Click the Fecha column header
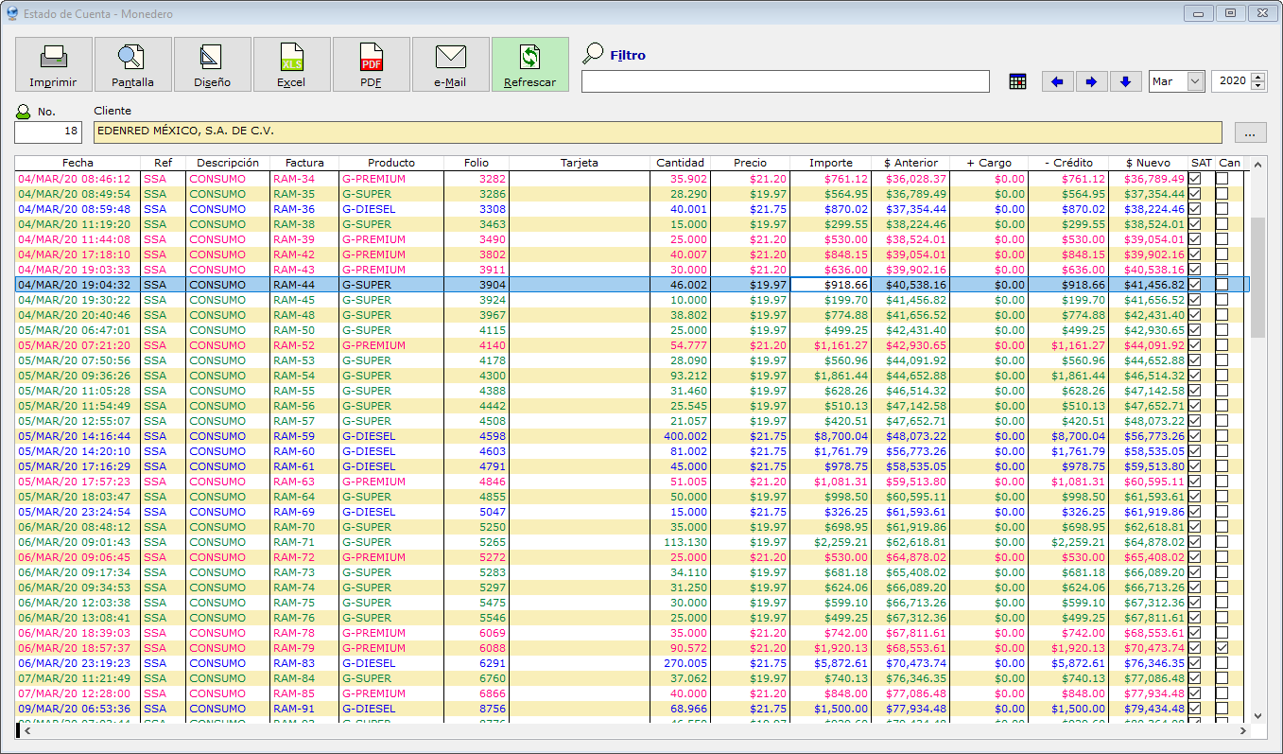 point(78,163)
